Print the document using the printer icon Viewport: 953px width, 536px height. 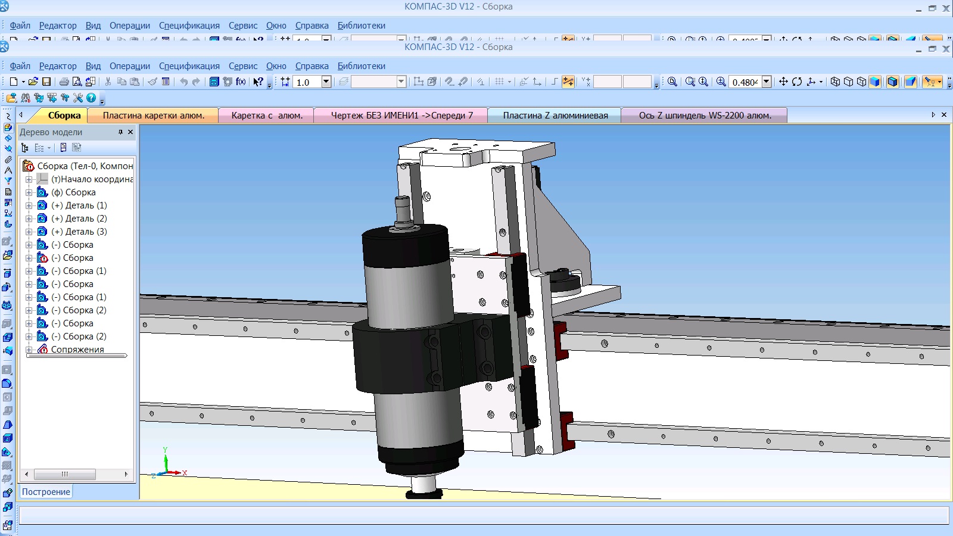click(x=64, y=82)
